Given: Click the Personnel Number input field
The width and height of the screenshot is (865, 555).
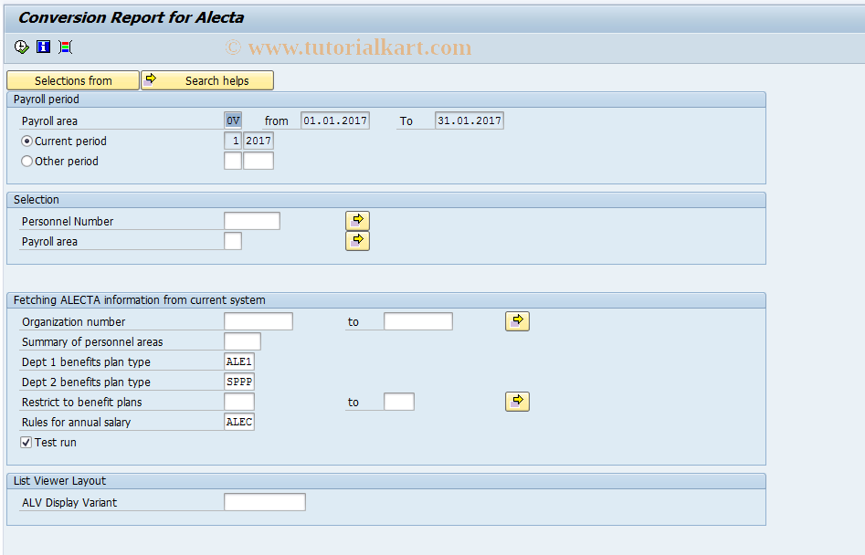Looking at the screenshot, I should (x=252, y=221).
